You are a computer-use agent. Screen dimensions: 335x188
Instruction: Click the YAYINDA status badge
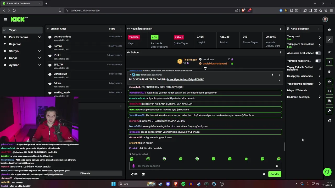[x=134, y=37]
